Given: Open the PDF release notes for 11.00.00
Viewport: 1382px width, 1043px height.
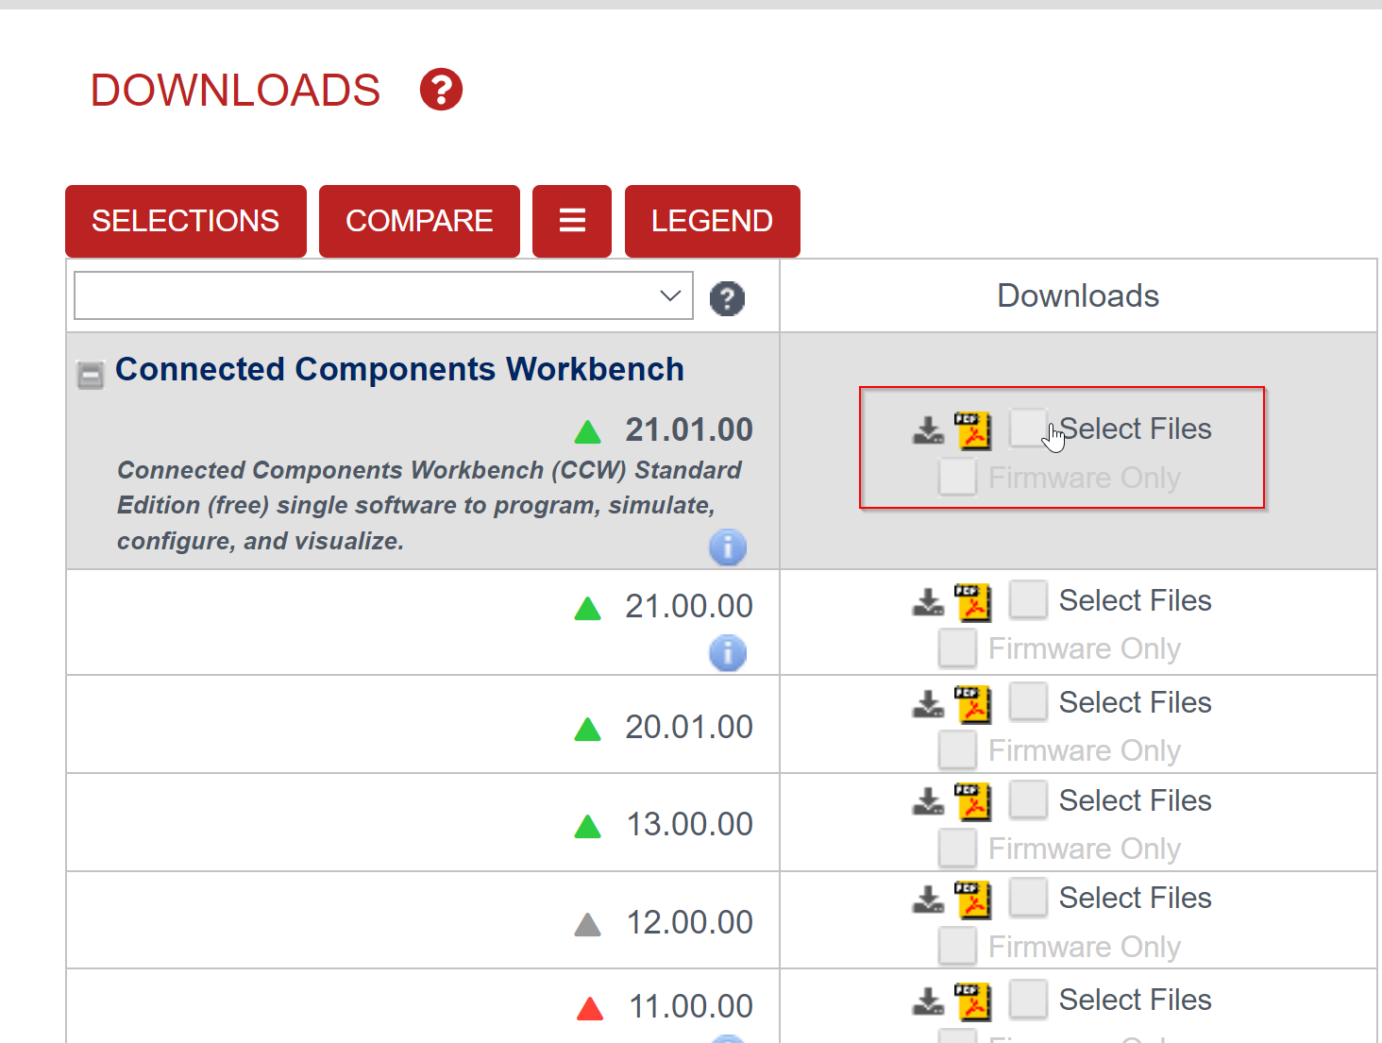Looking at the screenshot, I should coord(972,1001).
